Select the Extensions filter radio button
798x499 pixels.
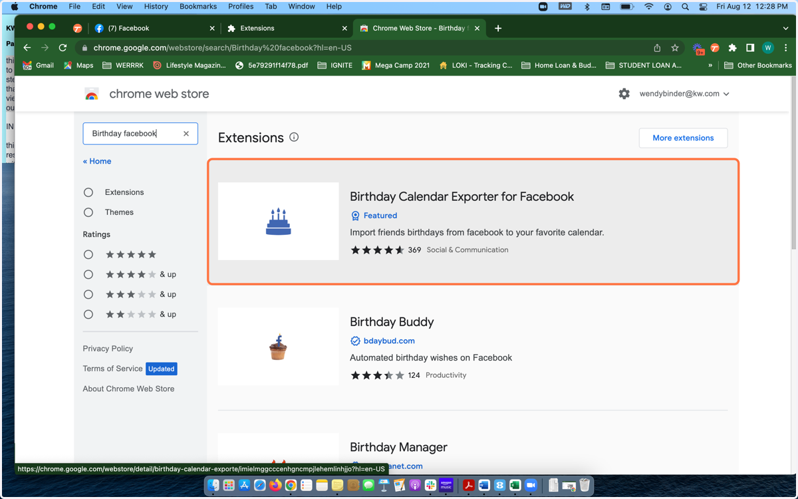pos(88,192)
